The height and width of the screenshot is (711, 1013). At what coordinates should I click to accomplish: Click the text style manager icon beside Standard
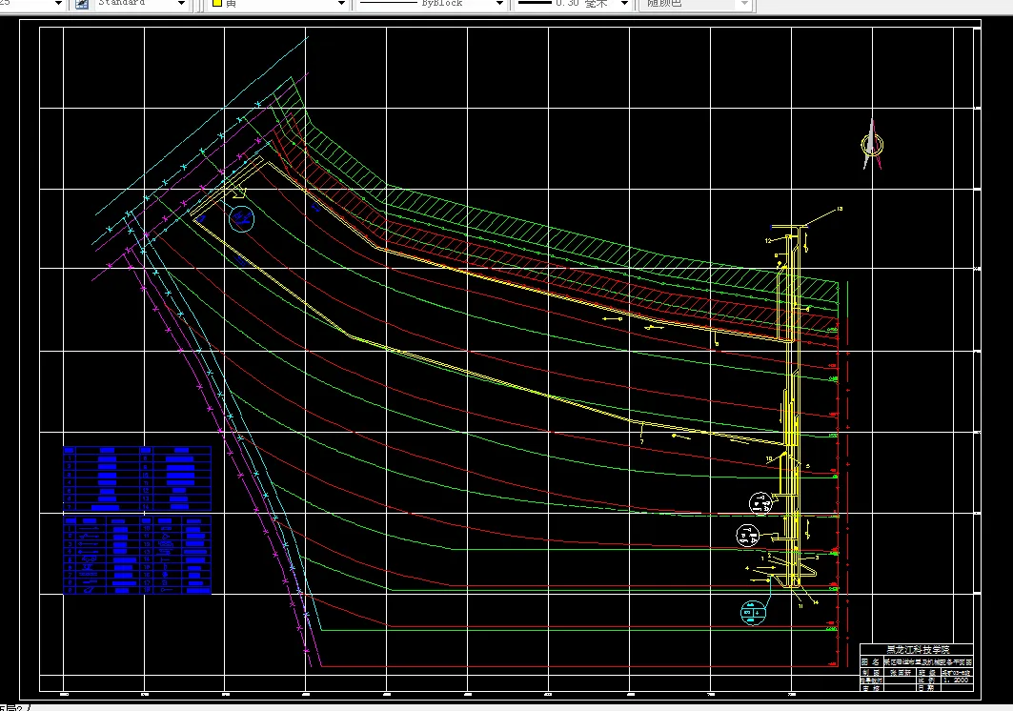tap(81, 4)
